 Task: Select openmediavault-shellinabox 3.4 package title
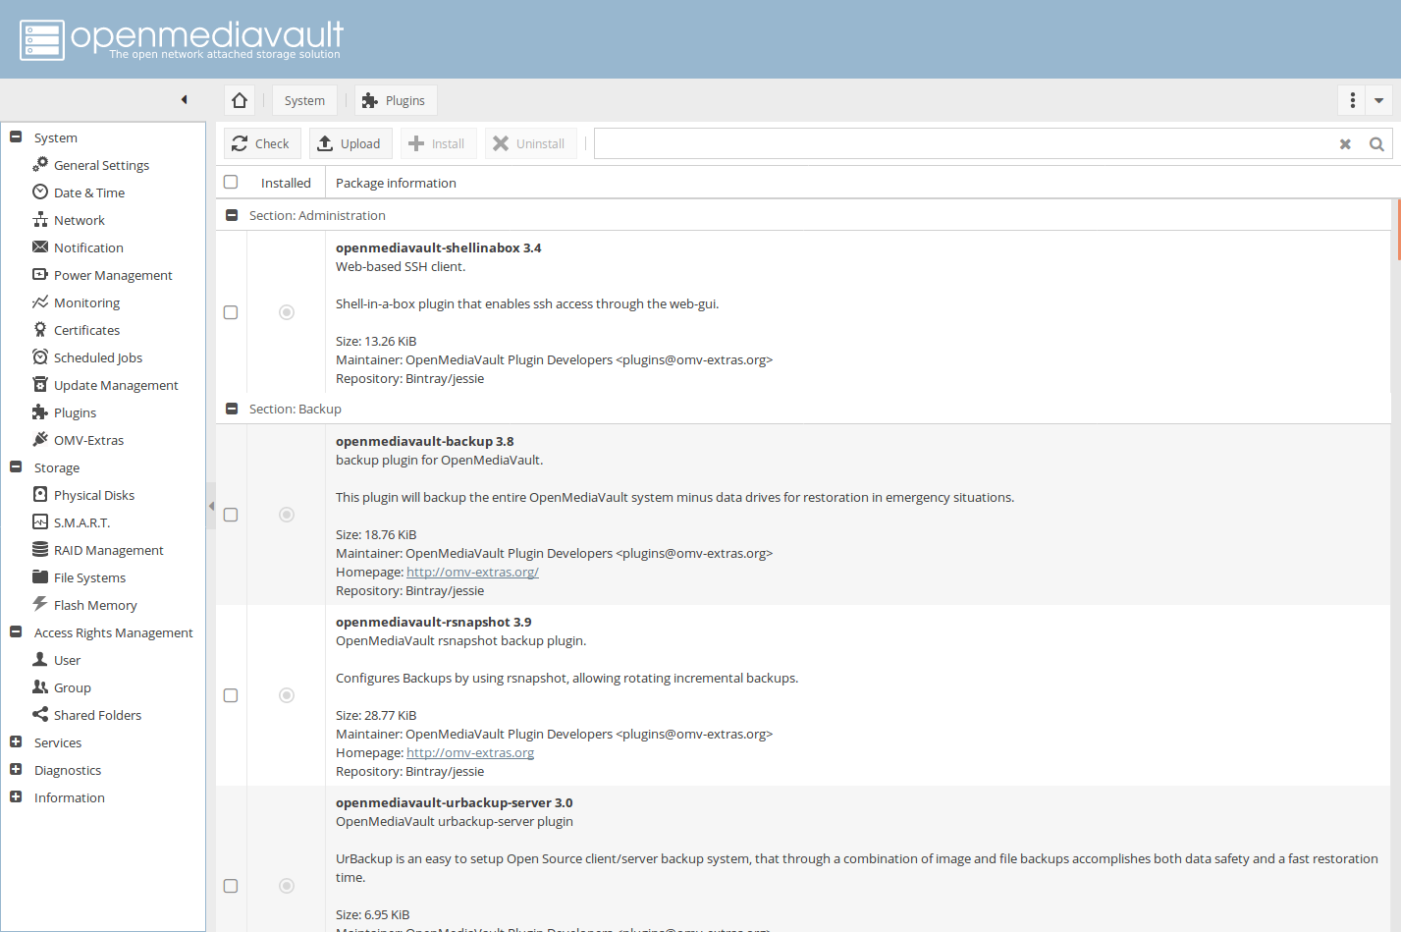tap(438, 247)
